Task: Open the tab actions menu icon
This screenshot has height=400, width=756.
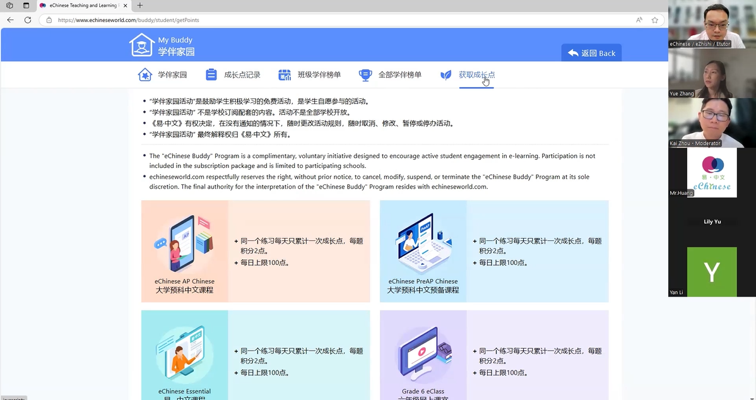Action: pos(26,5)
